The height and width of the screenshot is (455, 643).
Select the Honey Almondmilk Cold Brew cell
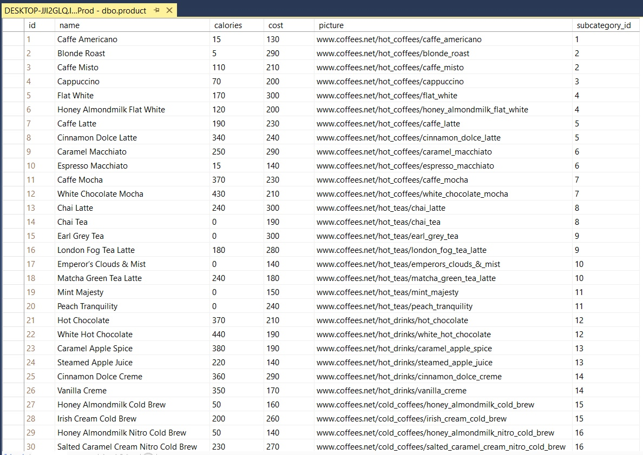(132, 405)
